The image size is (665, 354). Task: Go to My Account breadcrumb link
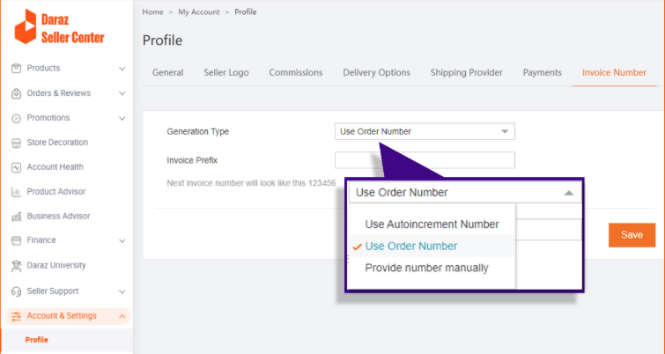pos(198,11)
